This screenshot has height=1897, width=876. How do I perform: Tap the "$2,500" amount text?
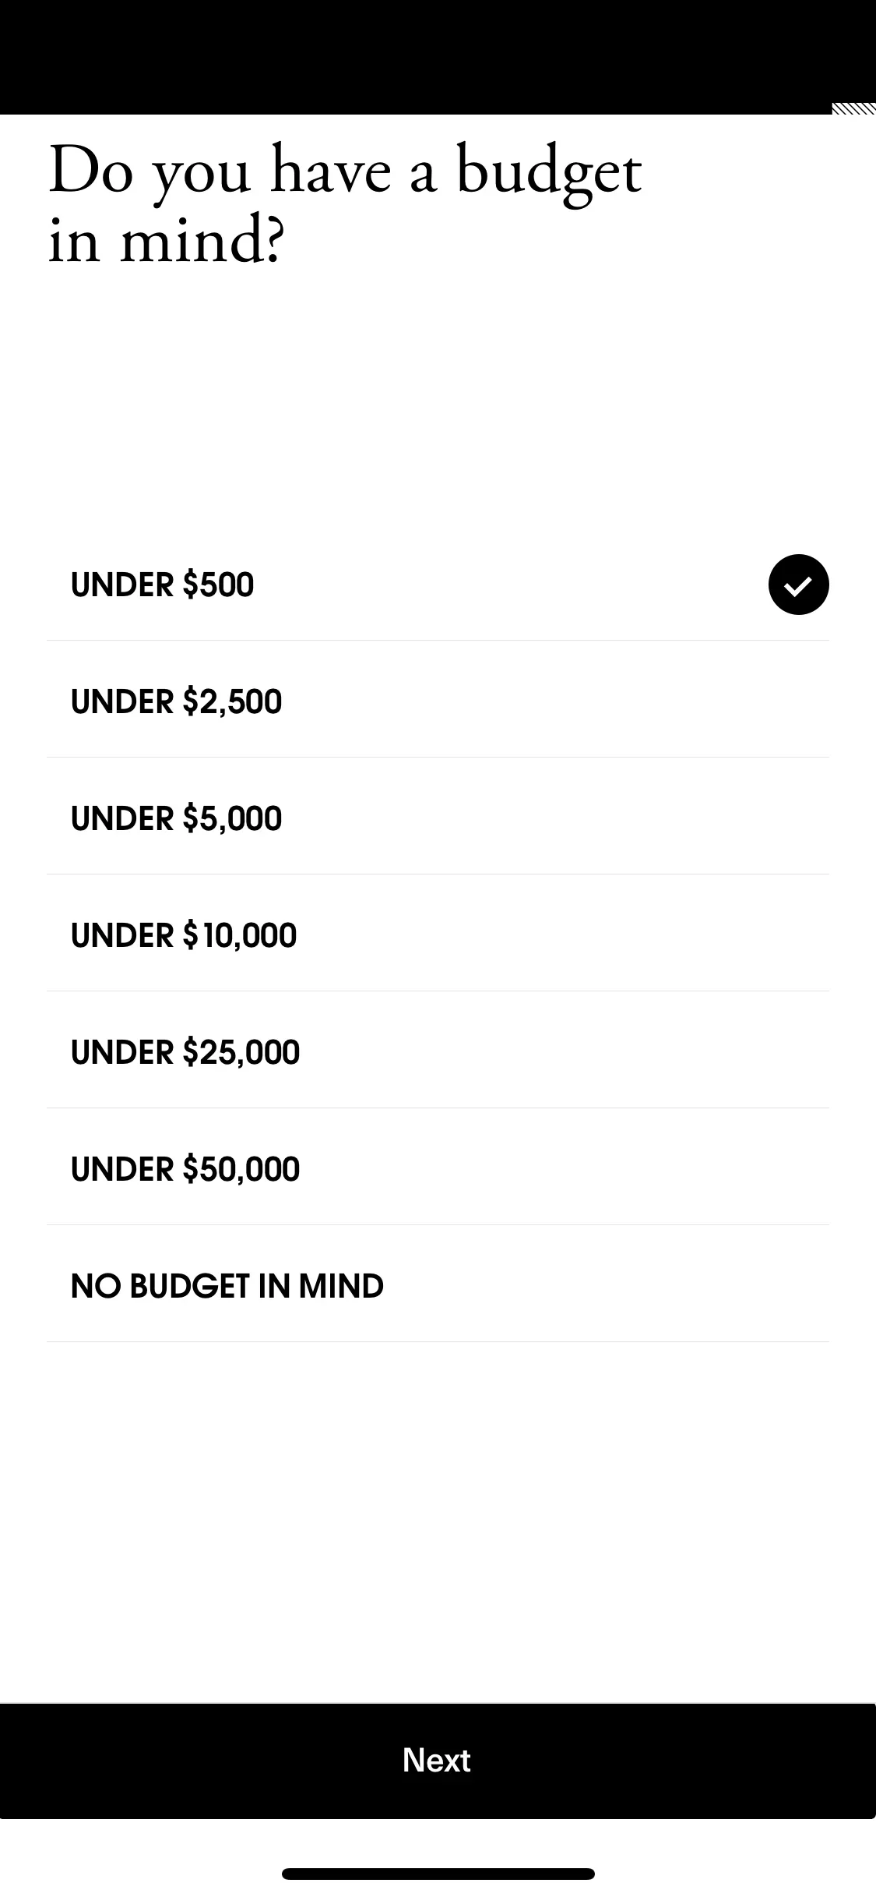tap(232, 702)
